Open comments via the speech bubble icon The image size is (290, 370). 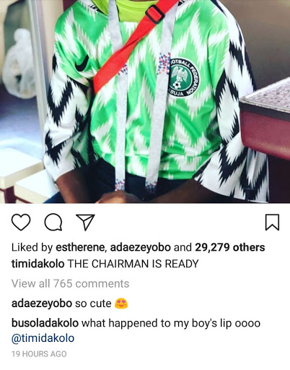tap(53, 222)
